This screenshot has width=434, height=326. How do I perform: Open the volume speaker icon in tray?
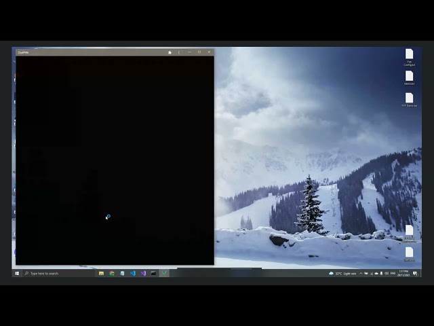pyautogui.click(x=387, y=274)
